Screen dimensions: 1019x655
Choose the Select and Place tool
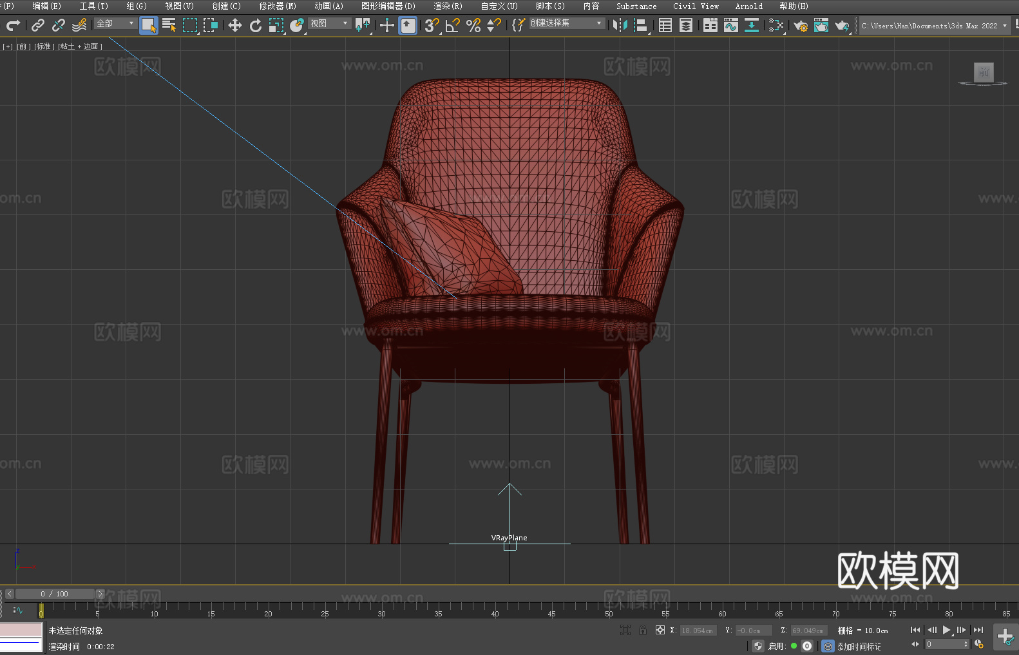click(x=297, y=25)
